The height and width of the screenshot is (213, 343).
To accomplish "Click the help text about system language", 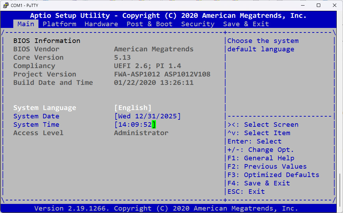I will pos(263,45).
